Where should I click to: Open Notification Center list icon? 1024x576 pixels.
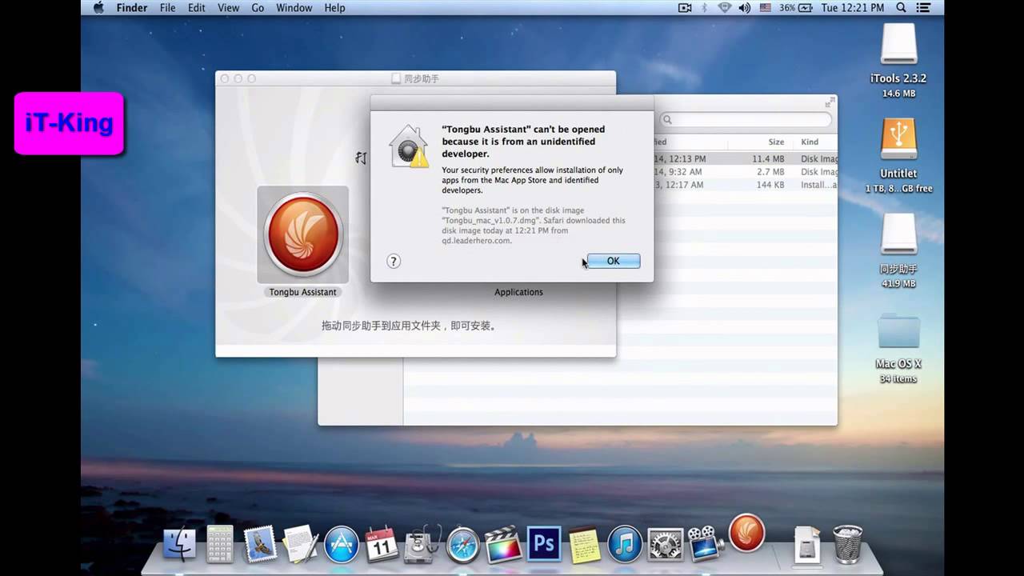(926, 8)
